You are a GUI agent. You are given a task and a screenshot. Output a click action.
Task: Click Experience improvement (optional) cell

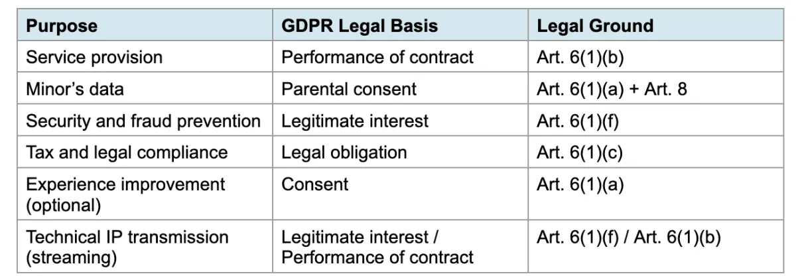click(145, 194)
